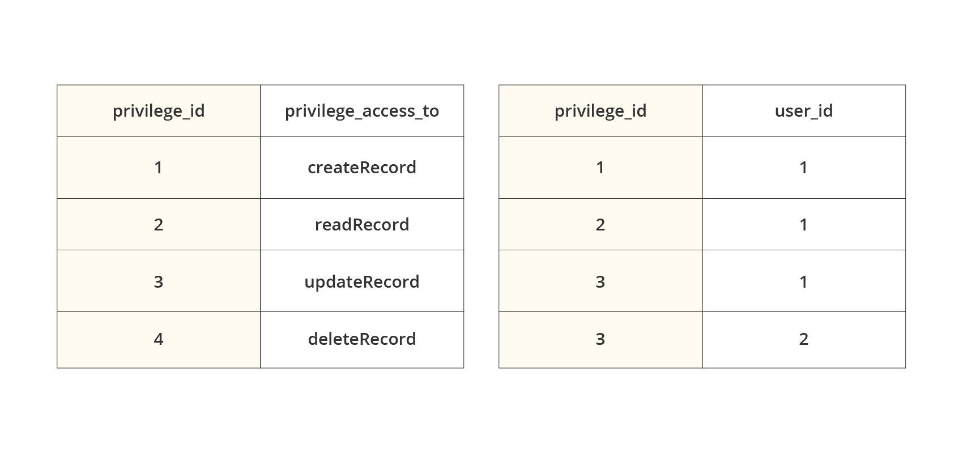The width and height of the screenshot is (963, 453).
Task: Select the user_id column header
Action: [804, 111]
